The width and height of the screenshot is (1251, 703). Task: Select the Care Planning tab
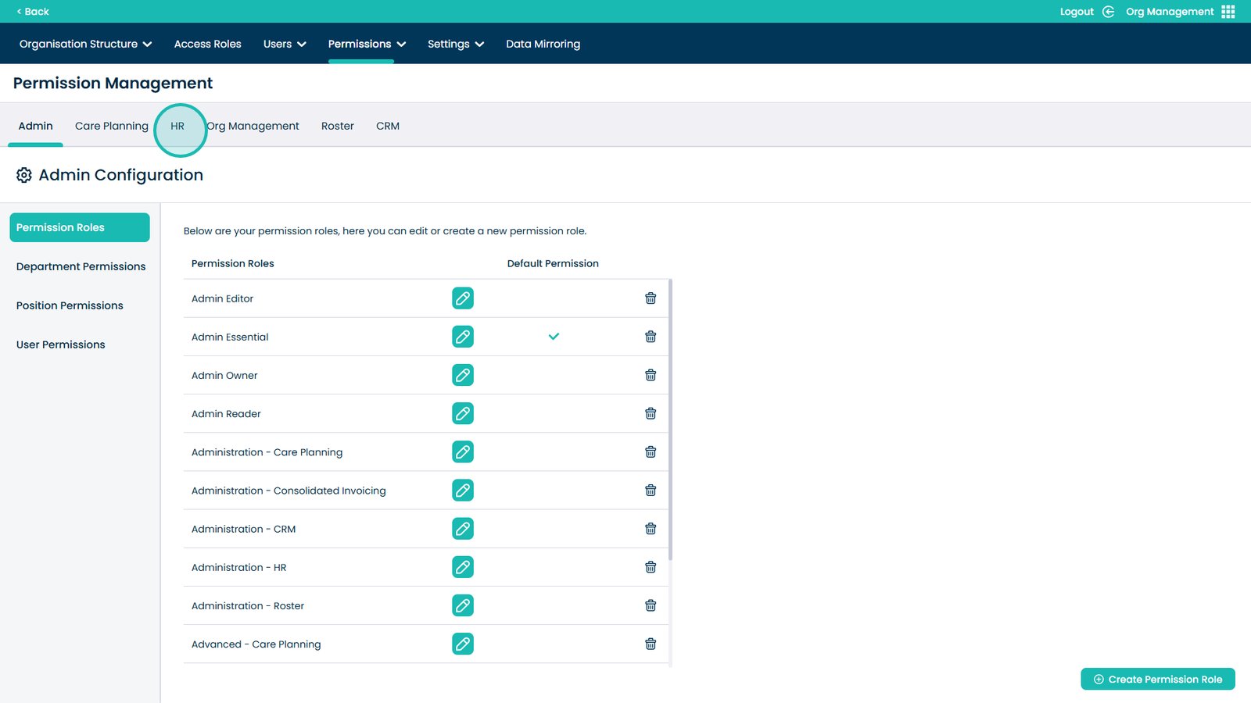point(111,126)
